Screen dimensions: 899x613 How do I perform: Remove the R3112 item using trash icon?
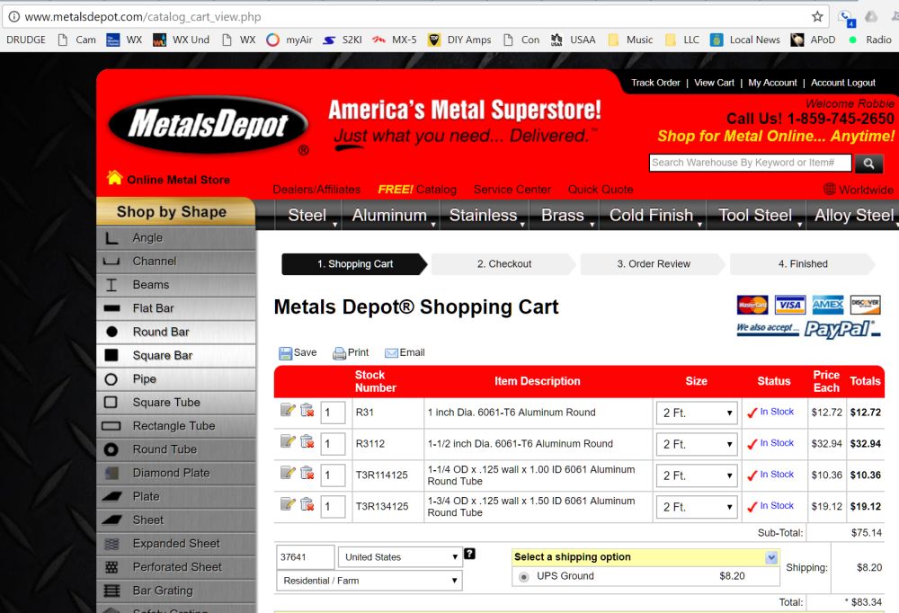coord(307,441)
